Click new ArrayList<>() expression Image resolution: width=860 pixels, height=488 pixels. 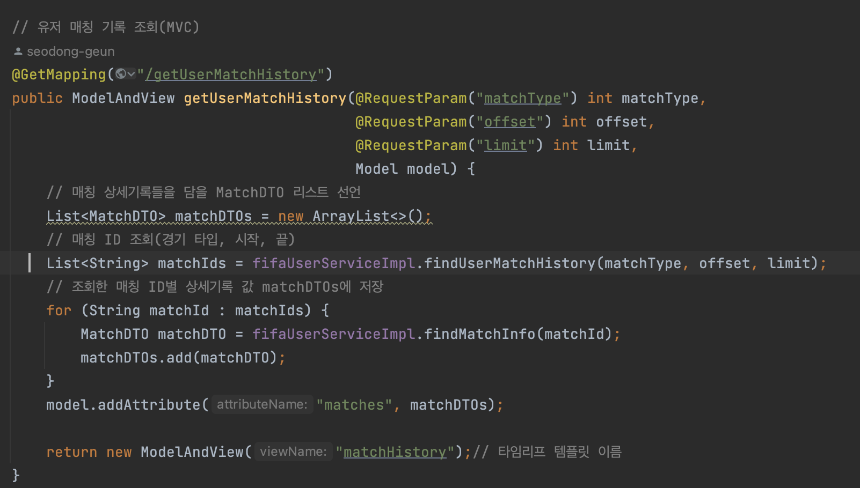click(x=351, y=216)
